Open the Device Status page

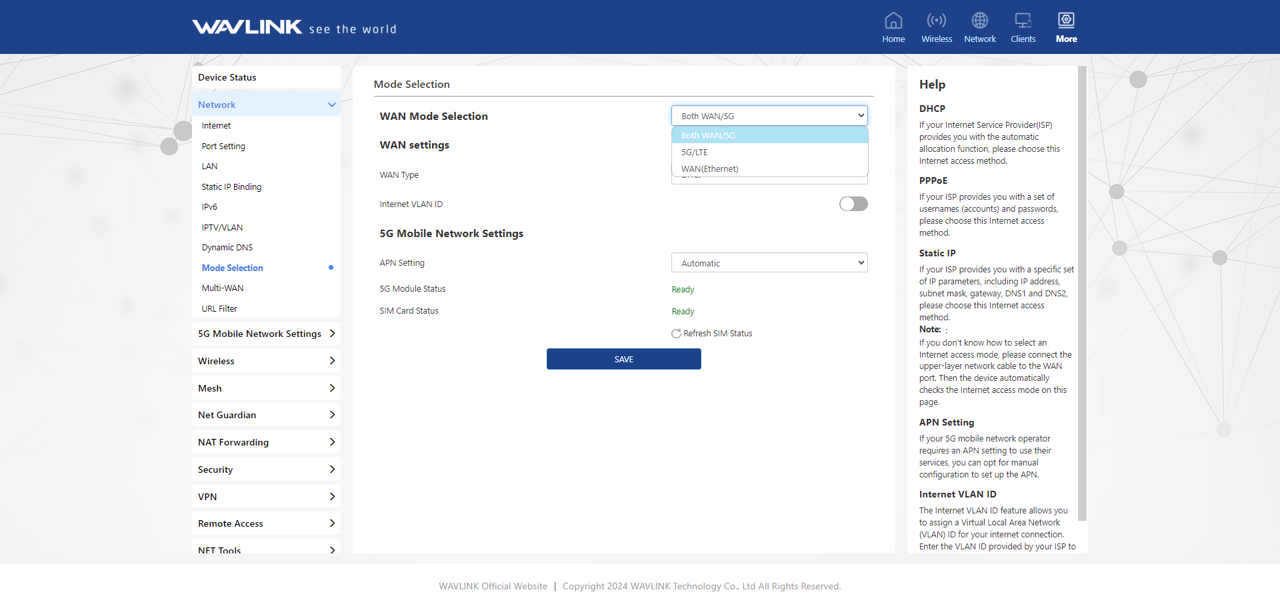point(227,77)
